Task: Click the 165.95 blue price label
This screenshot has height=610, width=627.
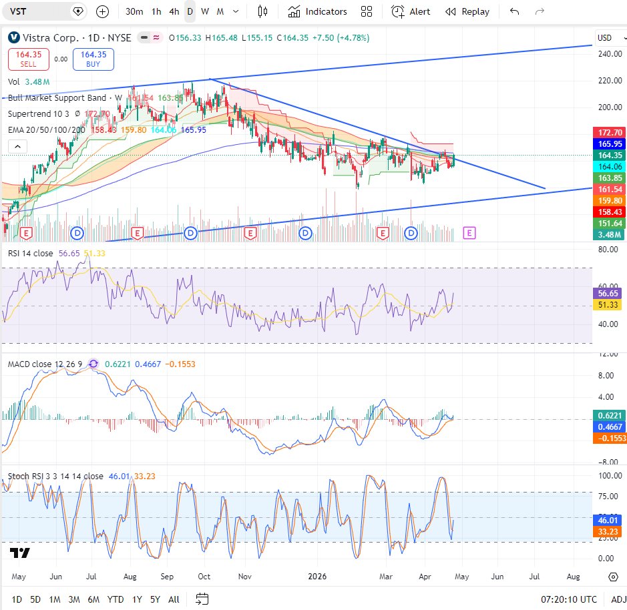Action: tap(610, 144)
